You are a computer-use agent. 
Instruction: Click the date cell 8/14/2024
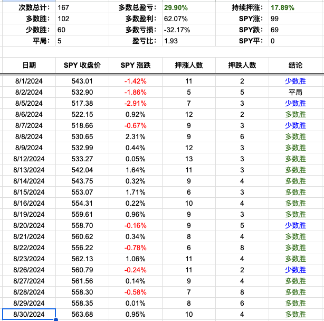[x=29, y=181]
